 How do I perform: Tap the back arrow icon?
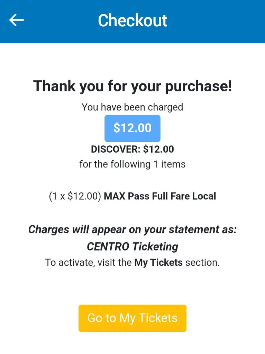click(16, 20)
